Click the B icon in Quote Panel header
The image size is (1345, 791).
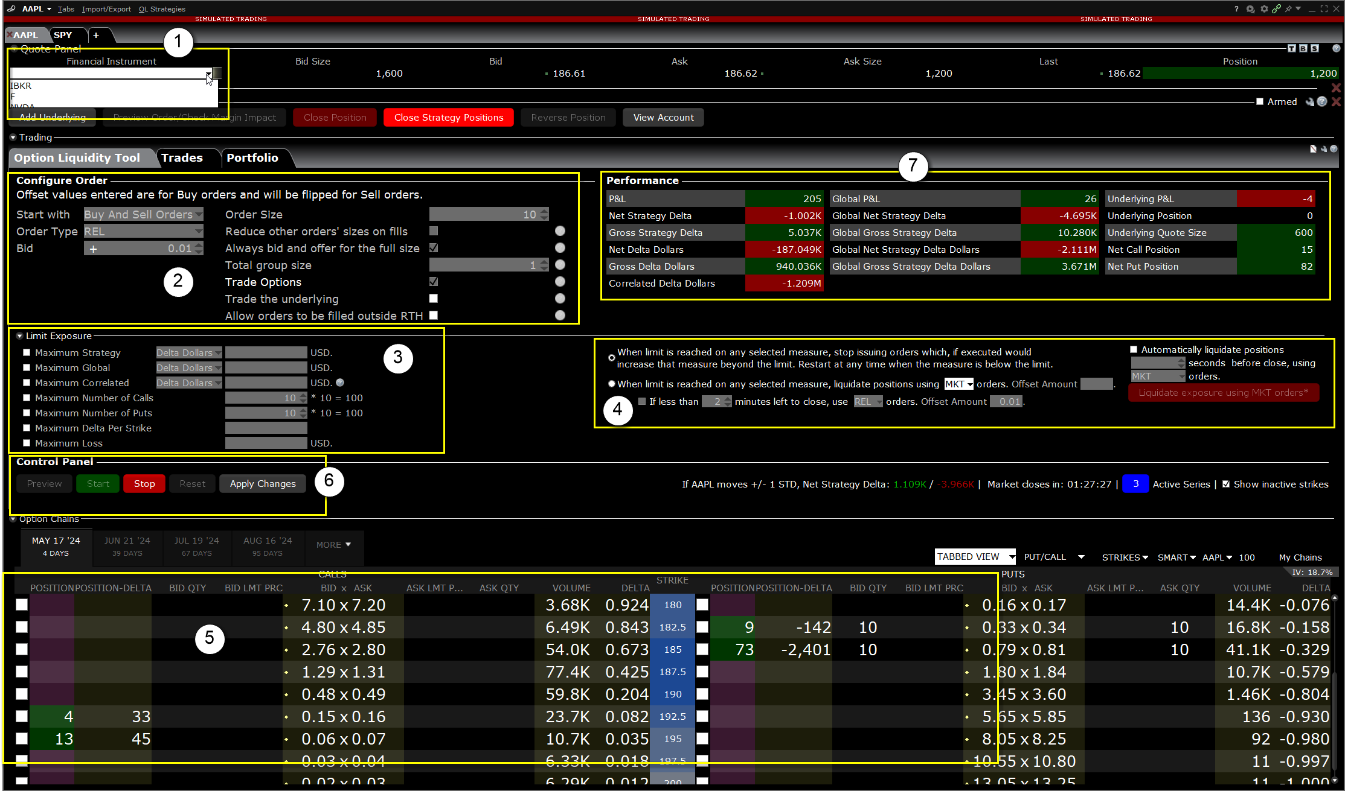coord(1303,48)
